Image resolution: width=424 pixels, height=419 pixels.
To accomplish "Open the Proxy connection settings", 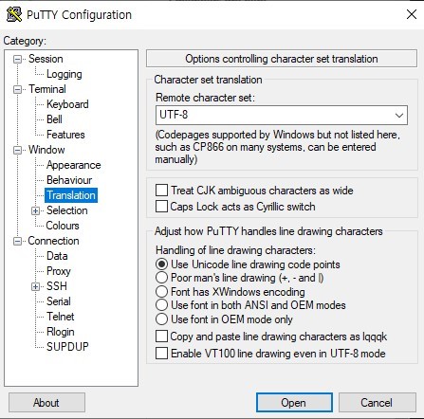I will click(x=59, y=271).
